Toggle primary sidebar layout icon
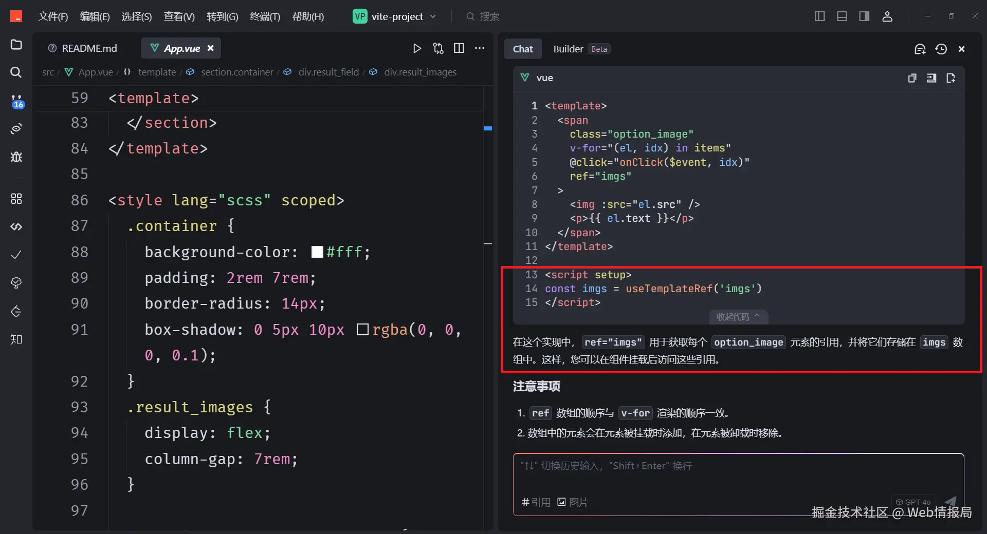Image resolution: width=987 pixels, height=534 pixels. 820,16
